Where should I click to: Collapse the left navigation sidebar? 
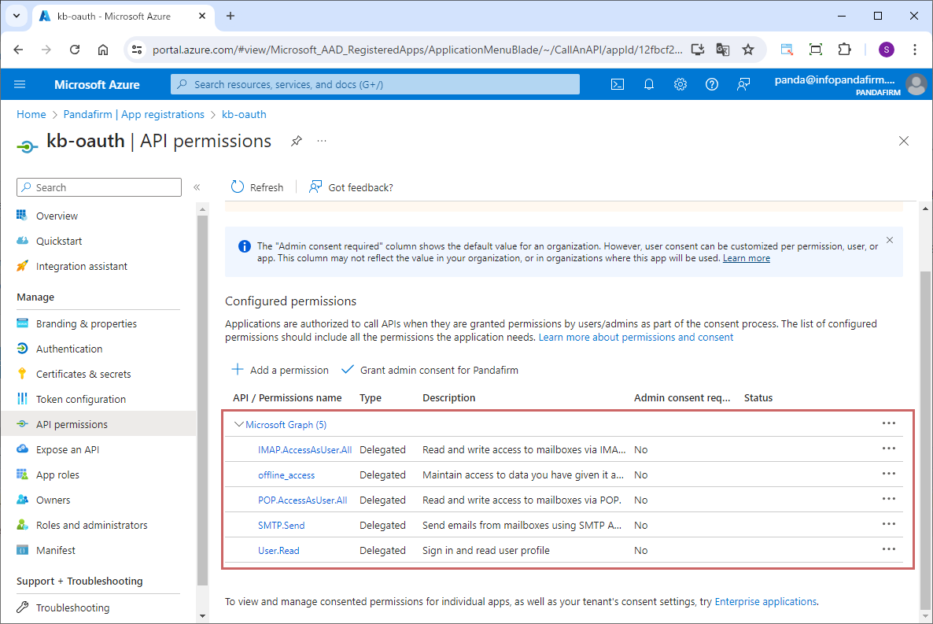pyautogui.click(x=197, y=187)
